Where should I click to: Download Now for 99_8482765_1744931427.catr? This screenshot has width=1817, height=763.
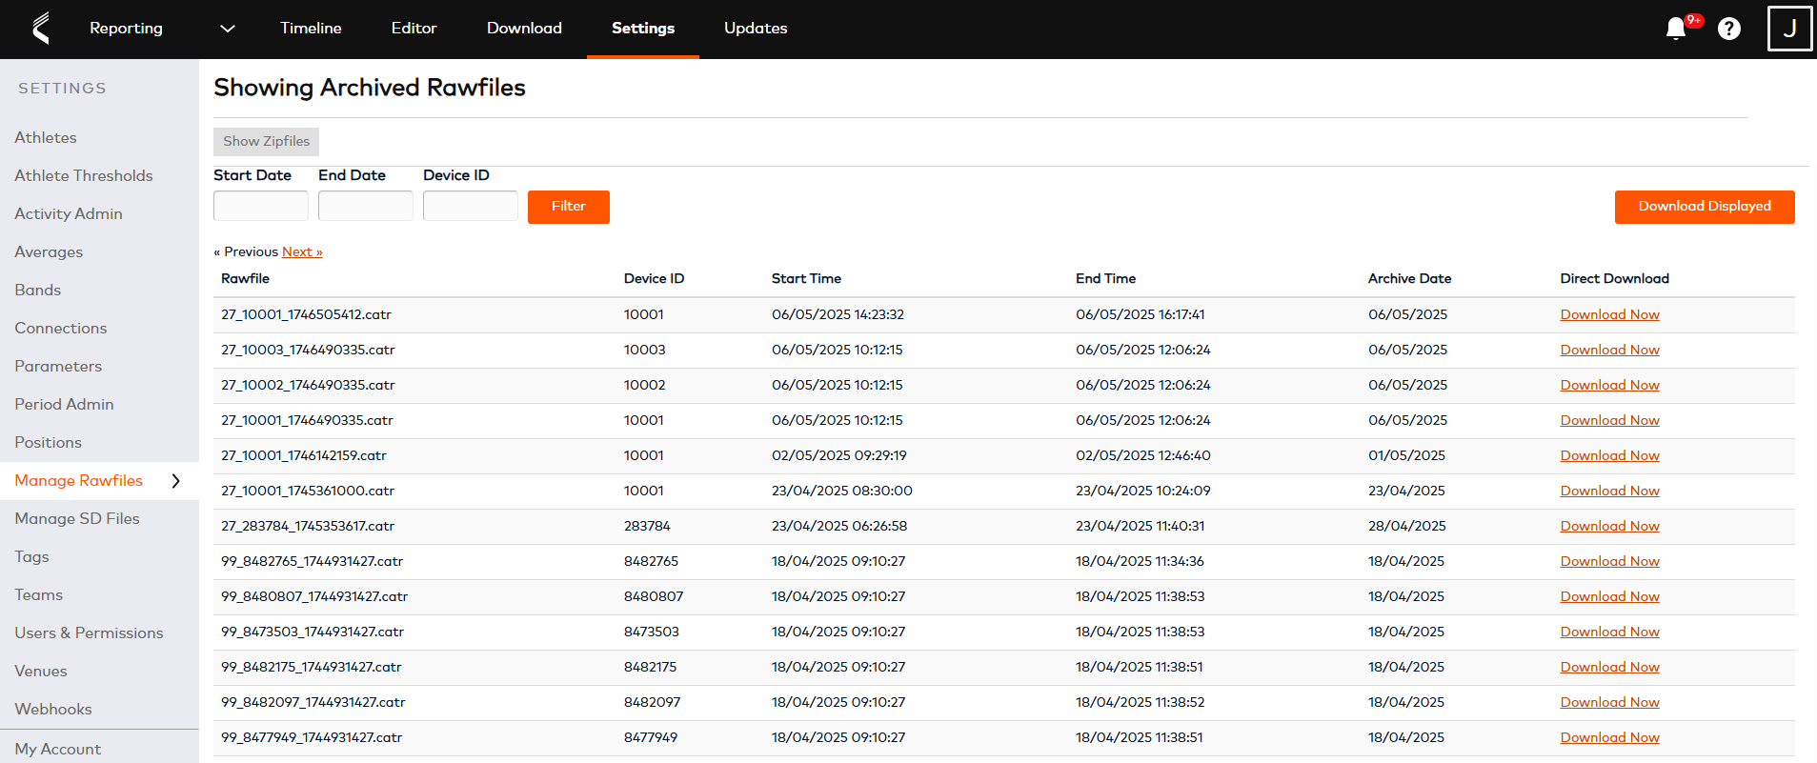[x=1609, y=562]
